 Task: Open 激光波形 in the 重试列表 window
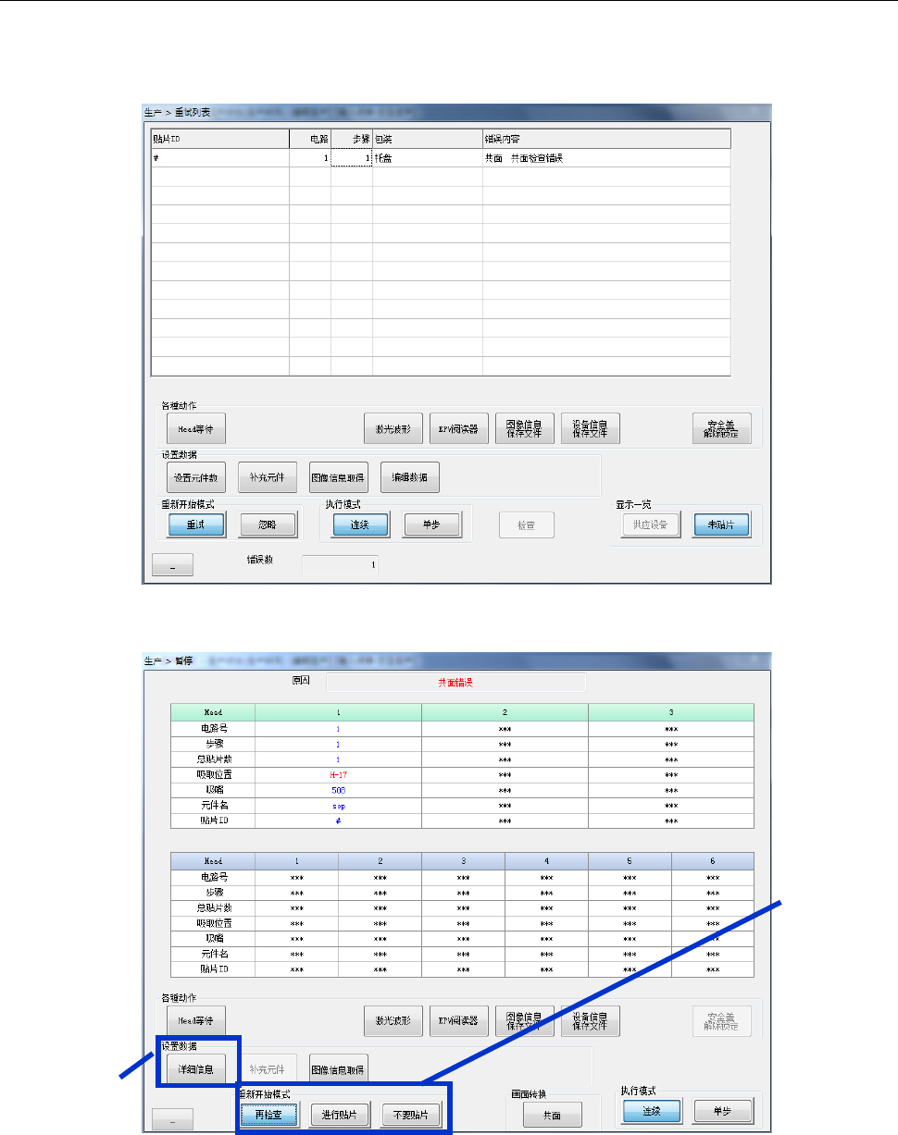pyautogui.click(x=393, y=429)
